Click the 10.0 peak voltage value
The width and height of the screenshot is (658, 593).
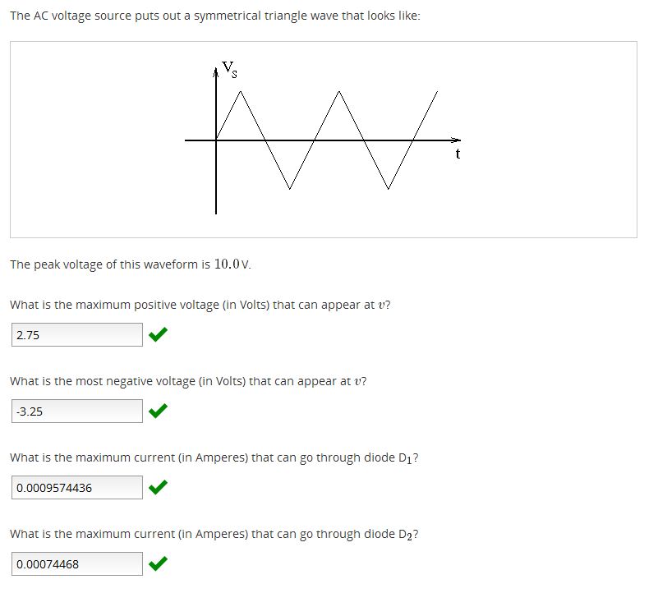229,264
